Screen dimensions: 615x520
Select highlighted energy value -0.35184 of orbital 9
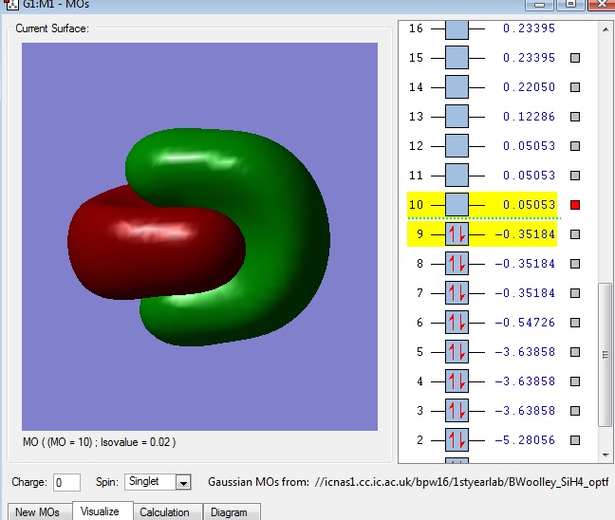[525, 234]
